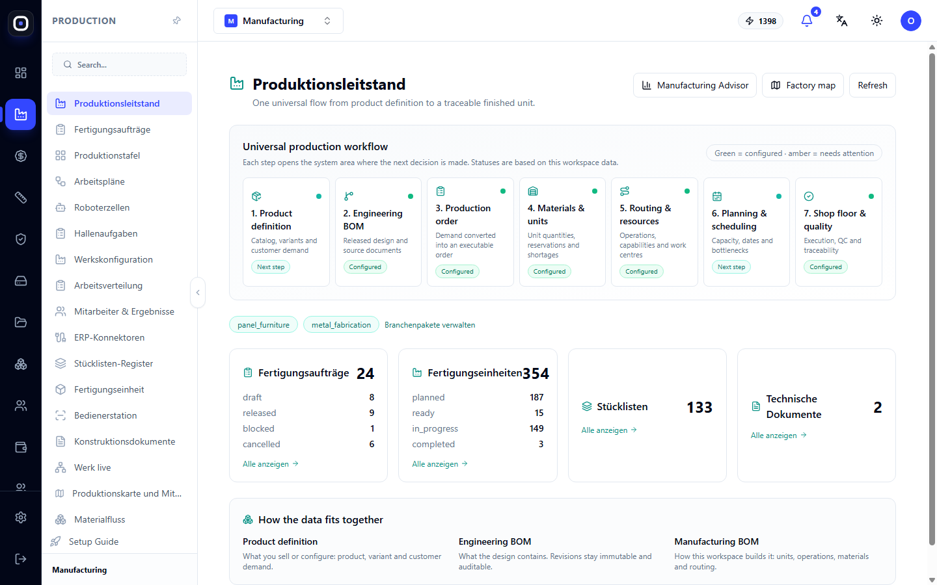Image resolution: width=937 pixels, height=585 pixels.
Task: Open the Manufacturing workspace dropdown
Action: point(278,21)
